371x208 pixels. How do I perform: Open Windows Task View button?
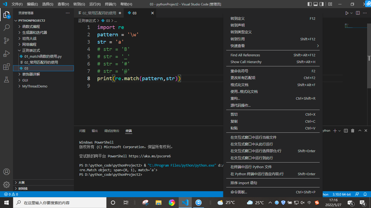[x=126, y=203]
